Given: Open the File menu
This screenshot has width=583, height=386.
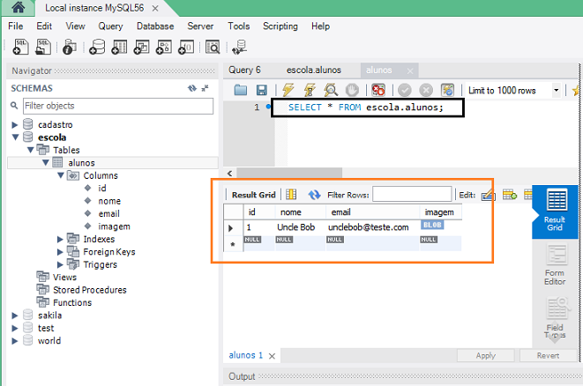Looking at the screenshot, I should click(x=16, y=26).
